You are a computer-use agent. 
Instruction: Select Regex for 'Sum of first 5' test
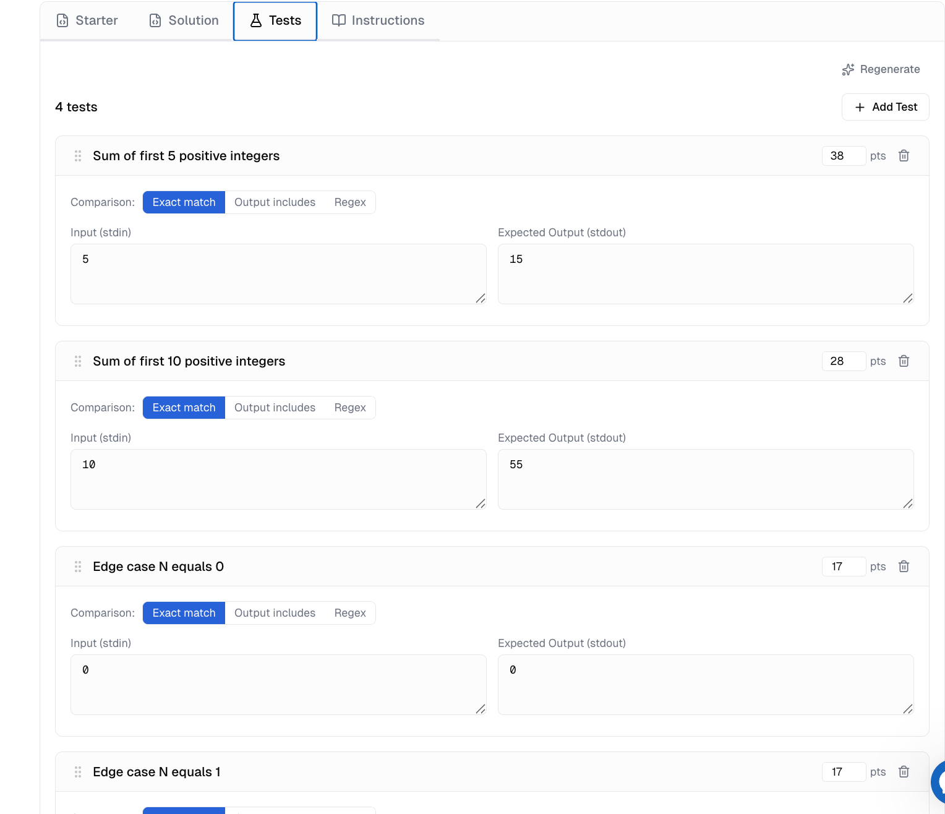(350, 202)
